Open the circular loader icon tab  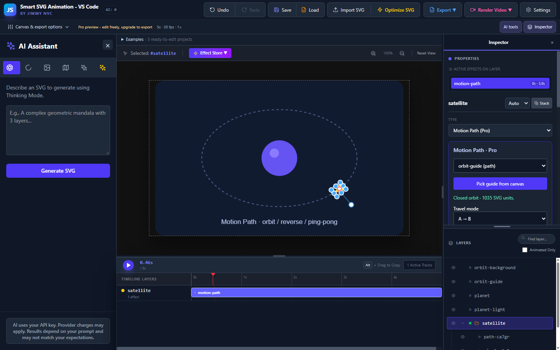[28, 68]
